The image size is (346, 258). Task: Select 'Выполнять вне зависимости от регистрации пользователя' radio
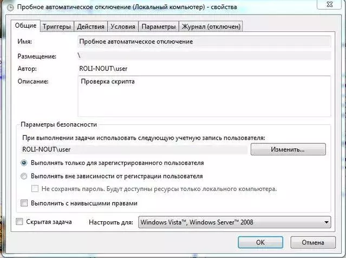pos(24,176)
